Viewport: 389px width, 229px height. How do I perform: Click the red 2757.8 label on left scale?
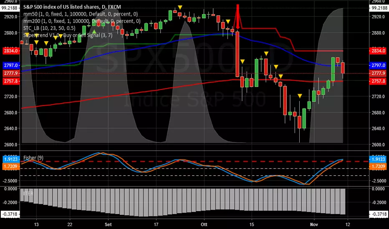(x=11, y=81)
